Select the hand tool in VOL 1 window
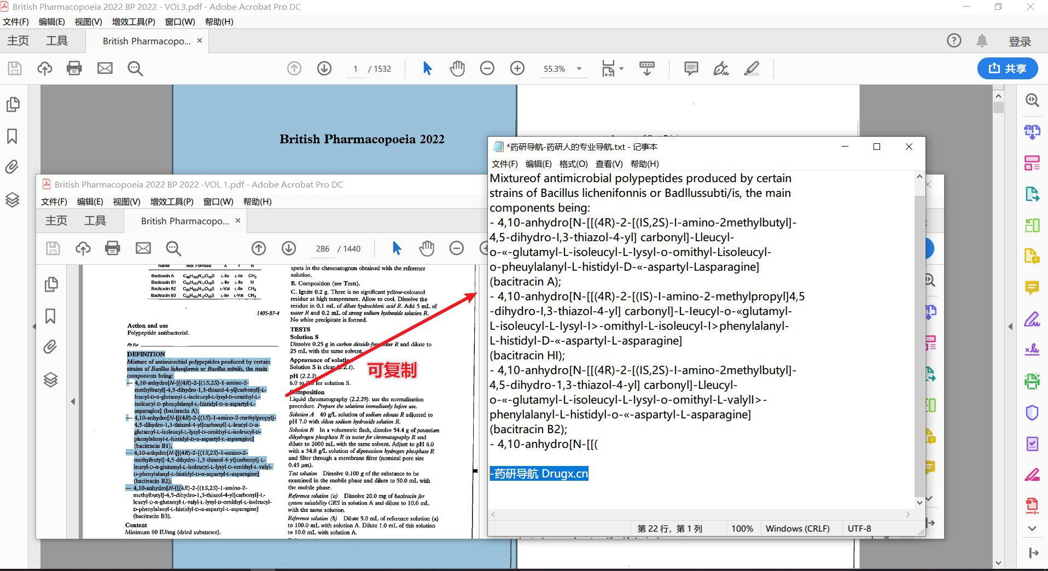This screenshot has width=1048, height=571. point(427,248)
